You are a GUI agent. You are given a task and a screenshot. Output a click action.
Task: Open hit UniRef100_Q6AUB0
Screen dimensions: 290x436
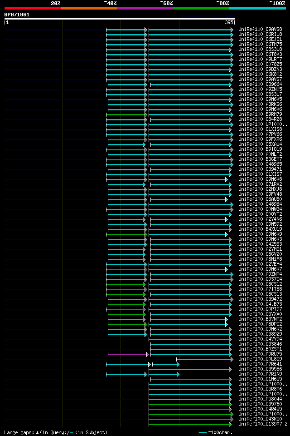(260, 199)
